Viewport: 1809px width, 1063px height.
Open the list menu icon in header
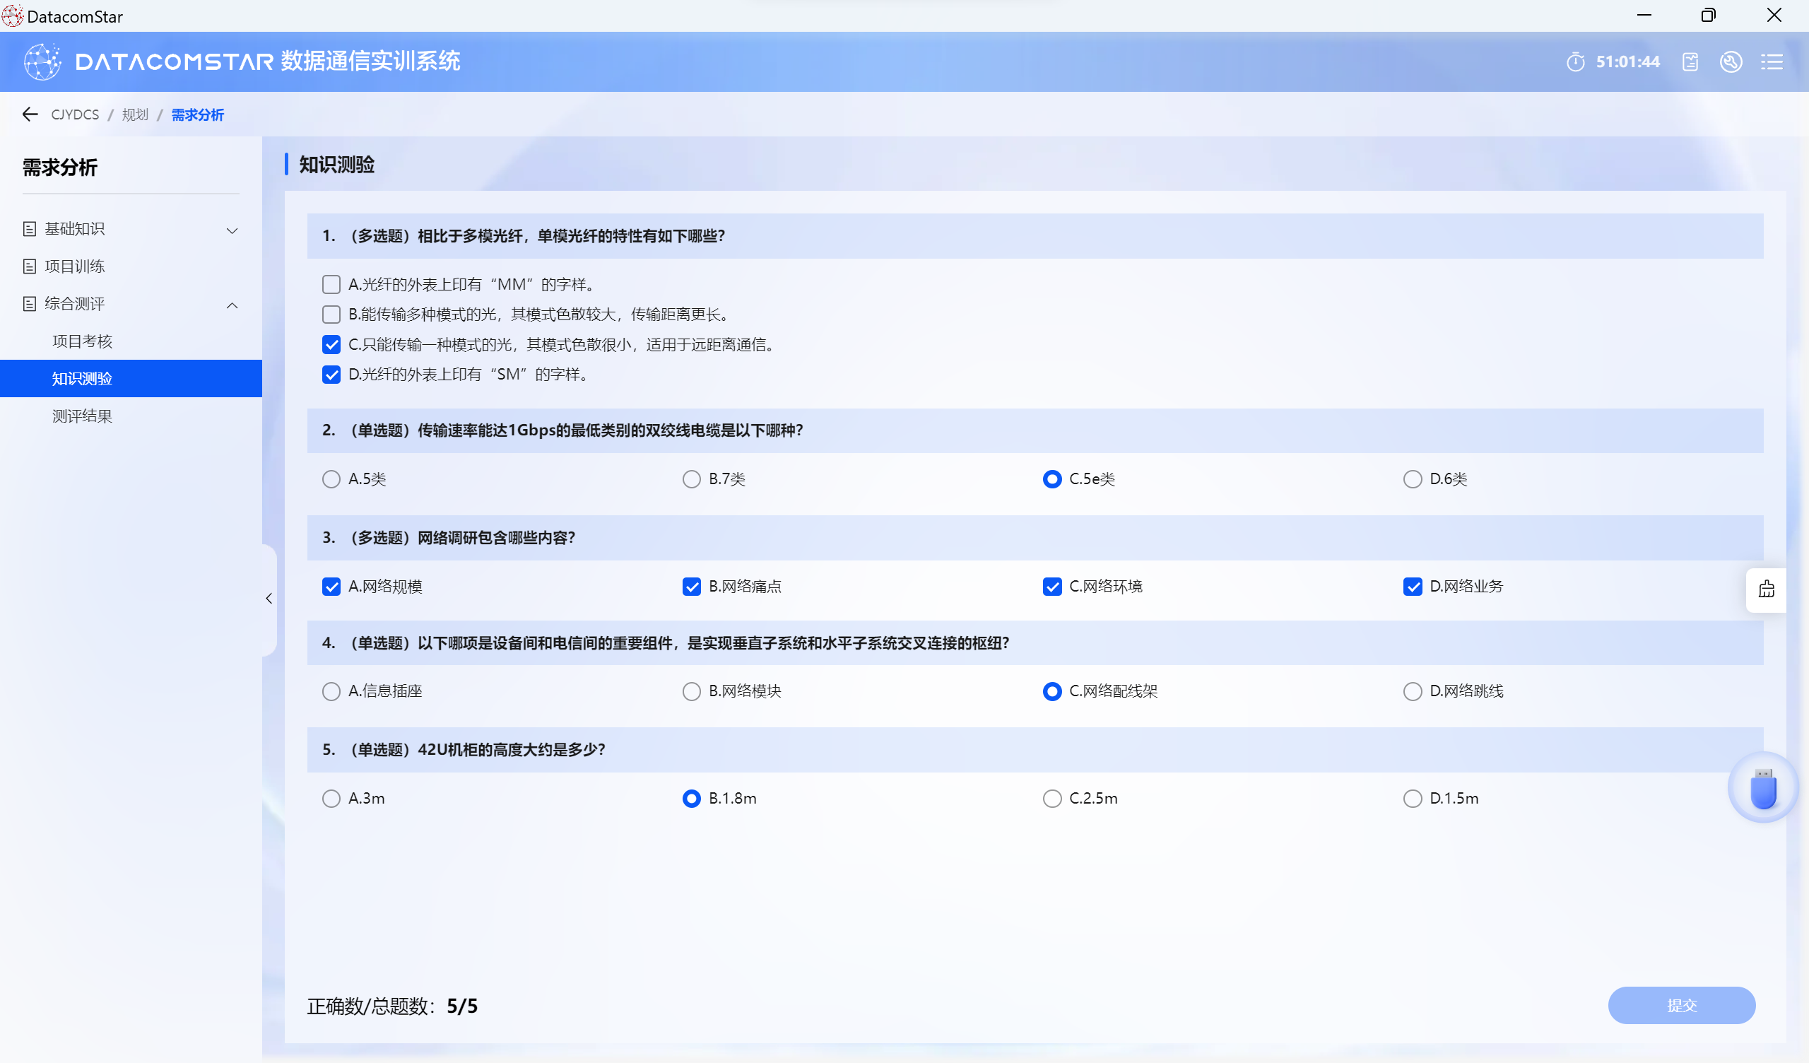coord(1771,61)
